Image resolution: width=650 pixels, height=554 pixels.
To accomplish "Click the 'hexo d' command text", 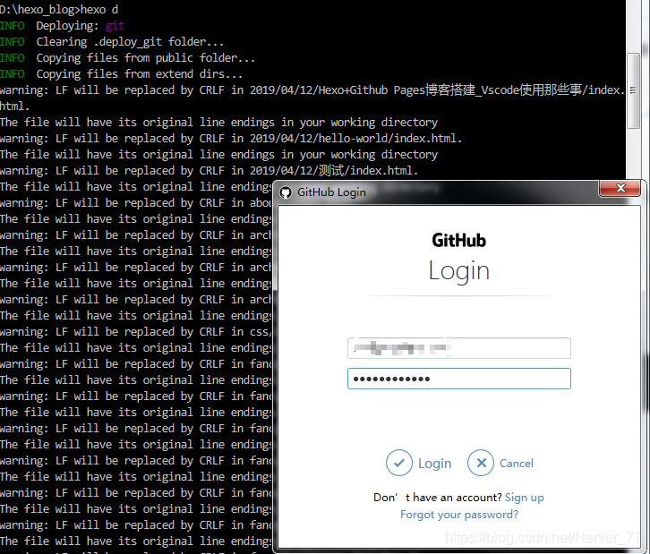I will 98,9.
